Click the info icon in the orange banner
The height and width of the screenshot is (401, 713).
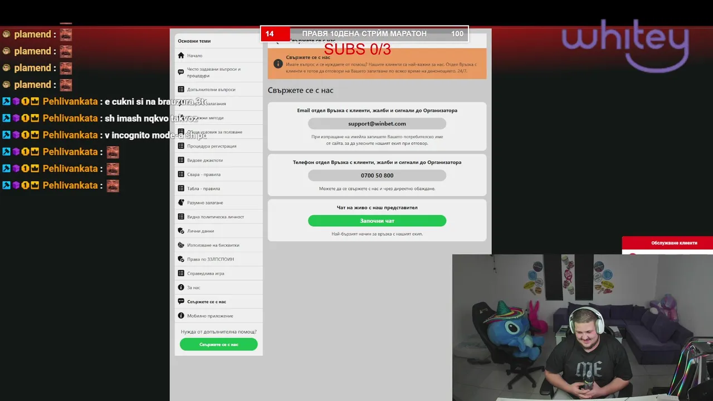coord(277,63)
